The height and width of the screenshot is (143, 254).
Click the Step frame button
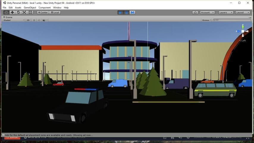pos(132,13)
